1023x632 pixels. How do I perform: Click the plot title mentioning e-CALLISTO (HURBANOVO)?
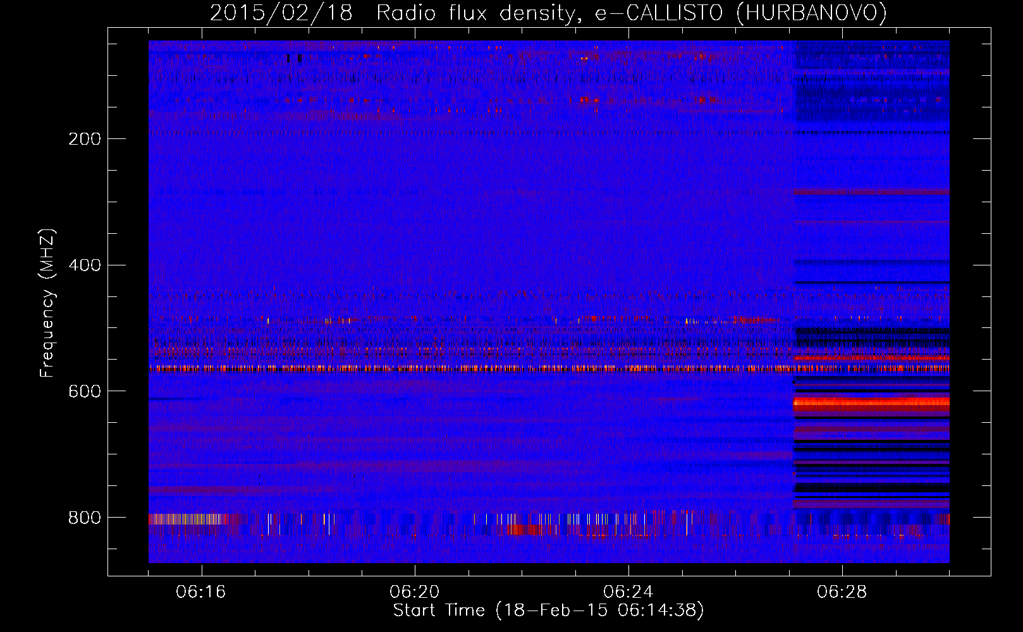(x=548, y=13)
